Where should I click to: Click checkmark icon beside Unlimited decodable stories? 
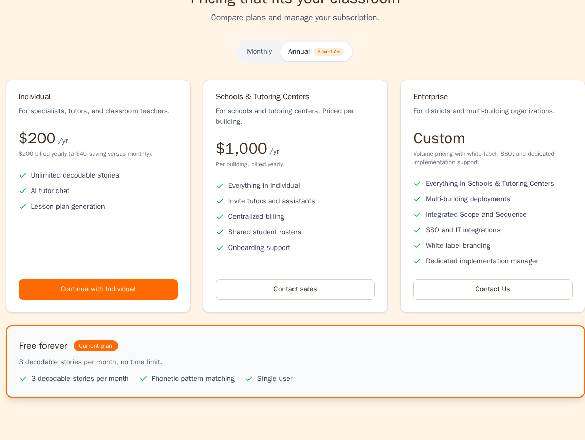tap(23, 175)
